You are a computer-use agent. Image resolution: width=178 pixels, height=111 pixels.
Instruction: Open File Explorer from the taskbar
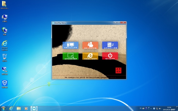click(19, 109)
